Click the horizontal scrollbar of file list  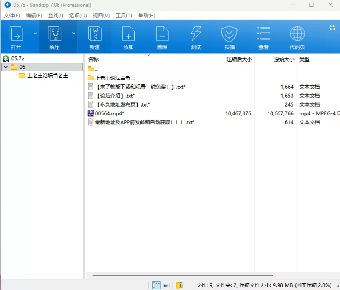[x=183, y=275]
